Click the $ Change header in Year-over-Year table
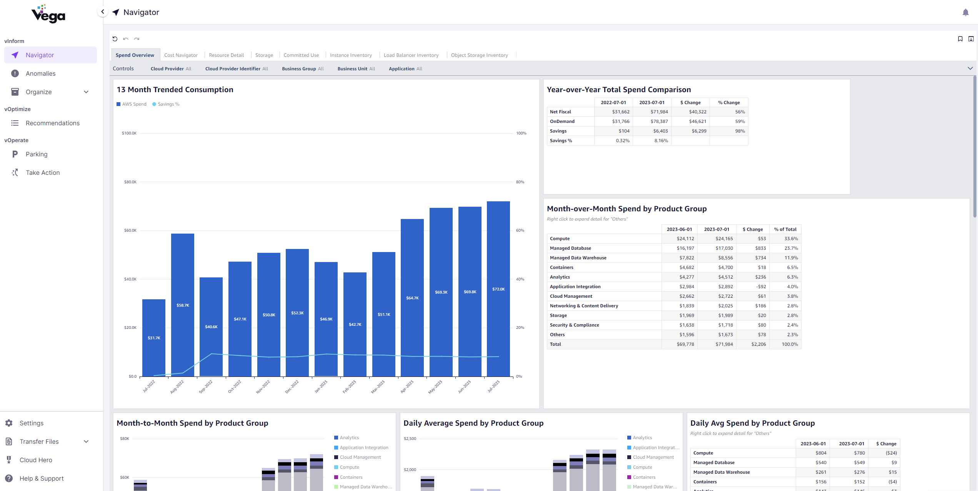 coord(690,103)
